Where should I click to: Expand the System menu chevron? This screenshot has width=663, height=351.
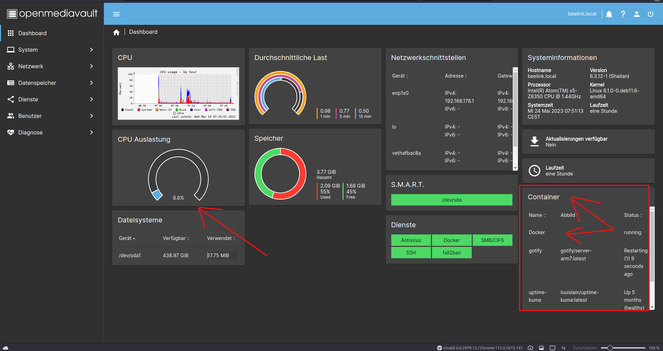92,50
